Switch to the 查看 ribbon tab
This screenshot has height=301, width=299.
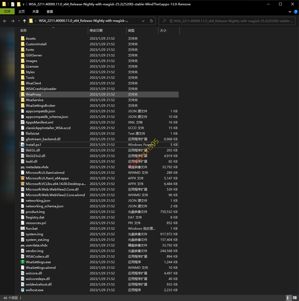pos(50,12)
